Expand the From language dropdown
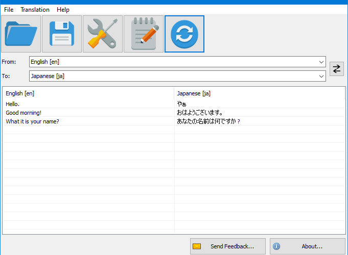 [321, 62]
